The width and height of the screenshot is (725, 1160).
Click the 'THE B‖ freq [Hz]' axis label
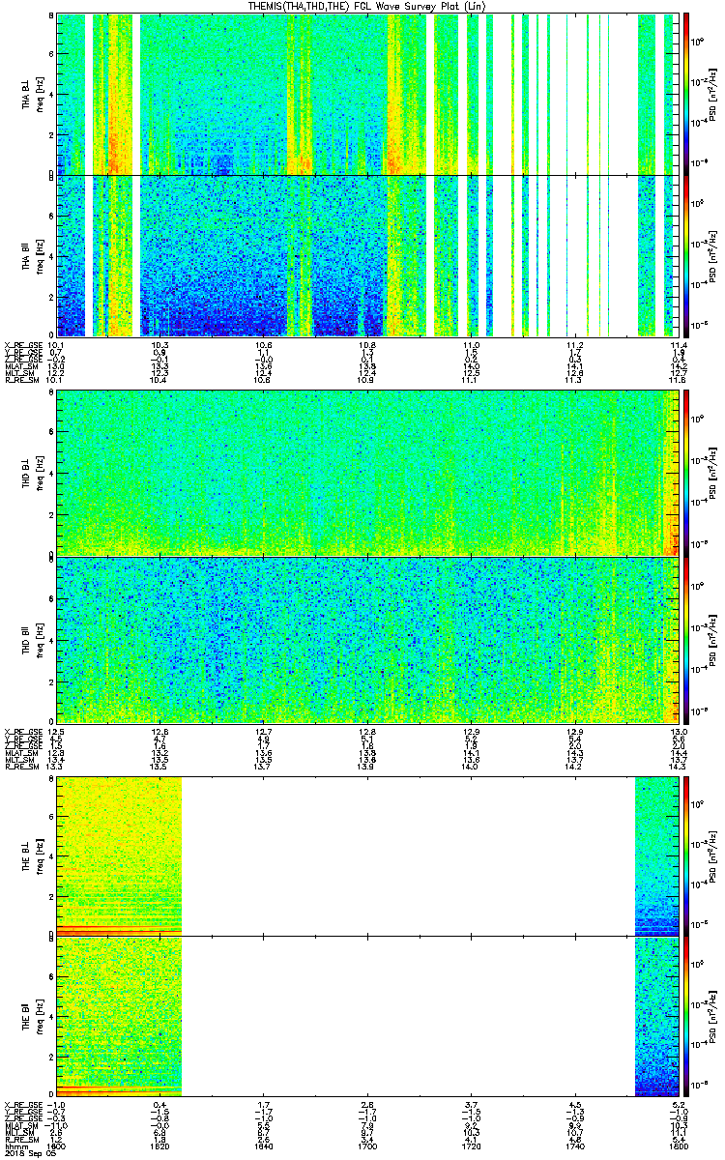click(x=31, y=1016)
